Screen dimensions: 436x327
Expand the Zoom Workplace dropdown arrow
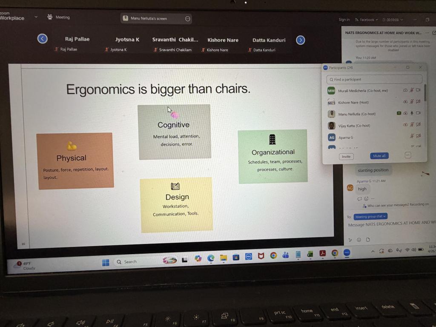36,17
